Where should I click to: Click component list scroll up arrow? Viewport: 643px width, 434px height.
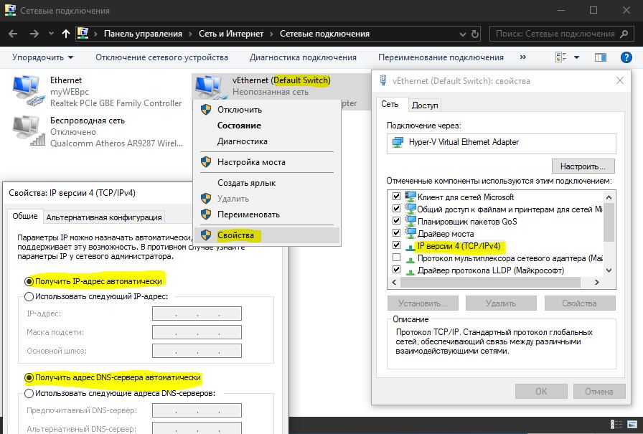coord(609,197)
